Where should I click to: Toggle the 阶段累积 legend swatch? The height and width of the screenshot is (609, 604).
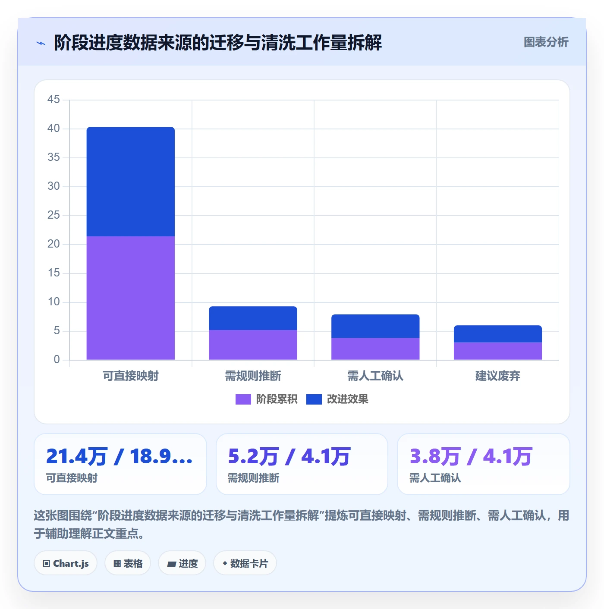click(243, 399)
